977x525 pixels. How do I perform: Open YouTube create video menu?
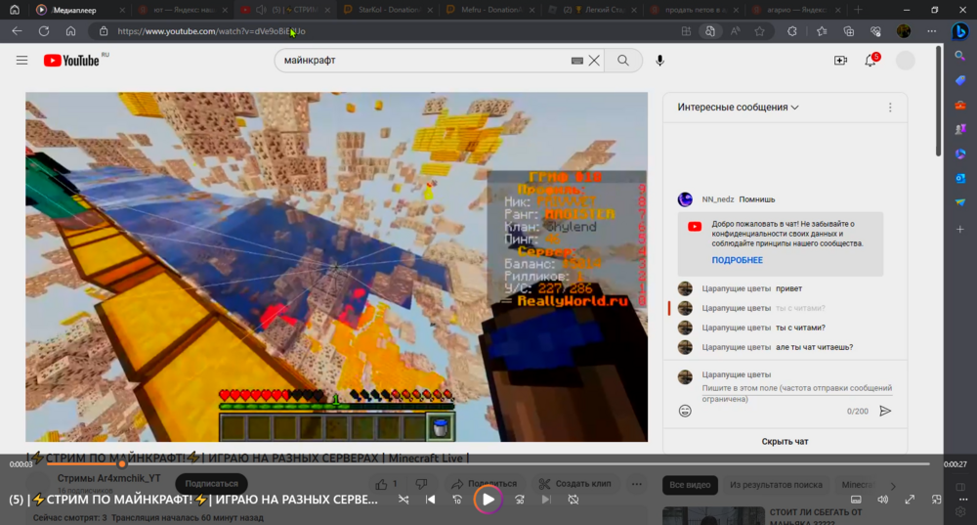click(840, 61)
